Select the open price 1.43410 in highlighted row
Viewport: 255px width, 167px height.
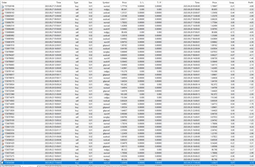(124, 163)
